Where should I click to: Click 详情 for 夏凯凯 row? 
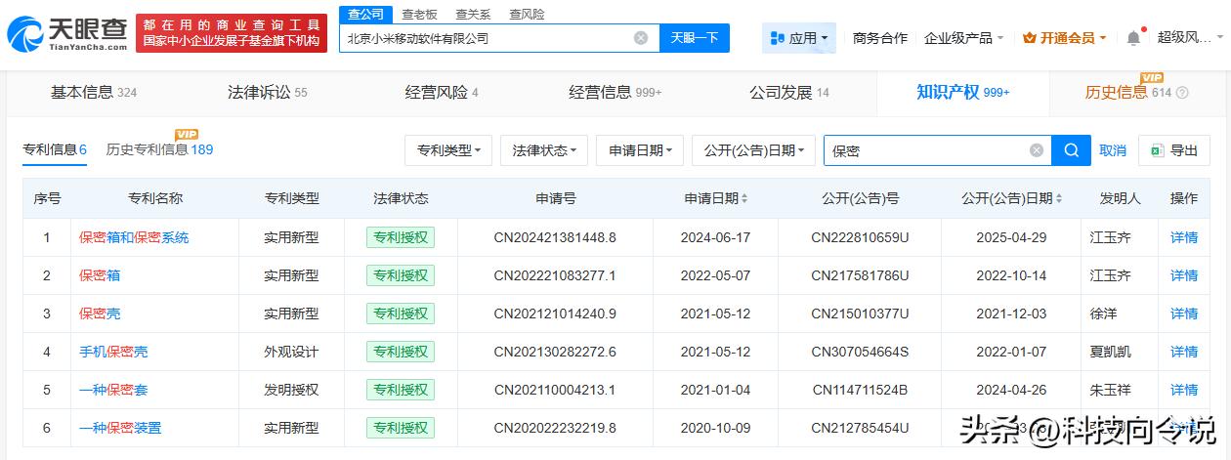click(1184, 352)
